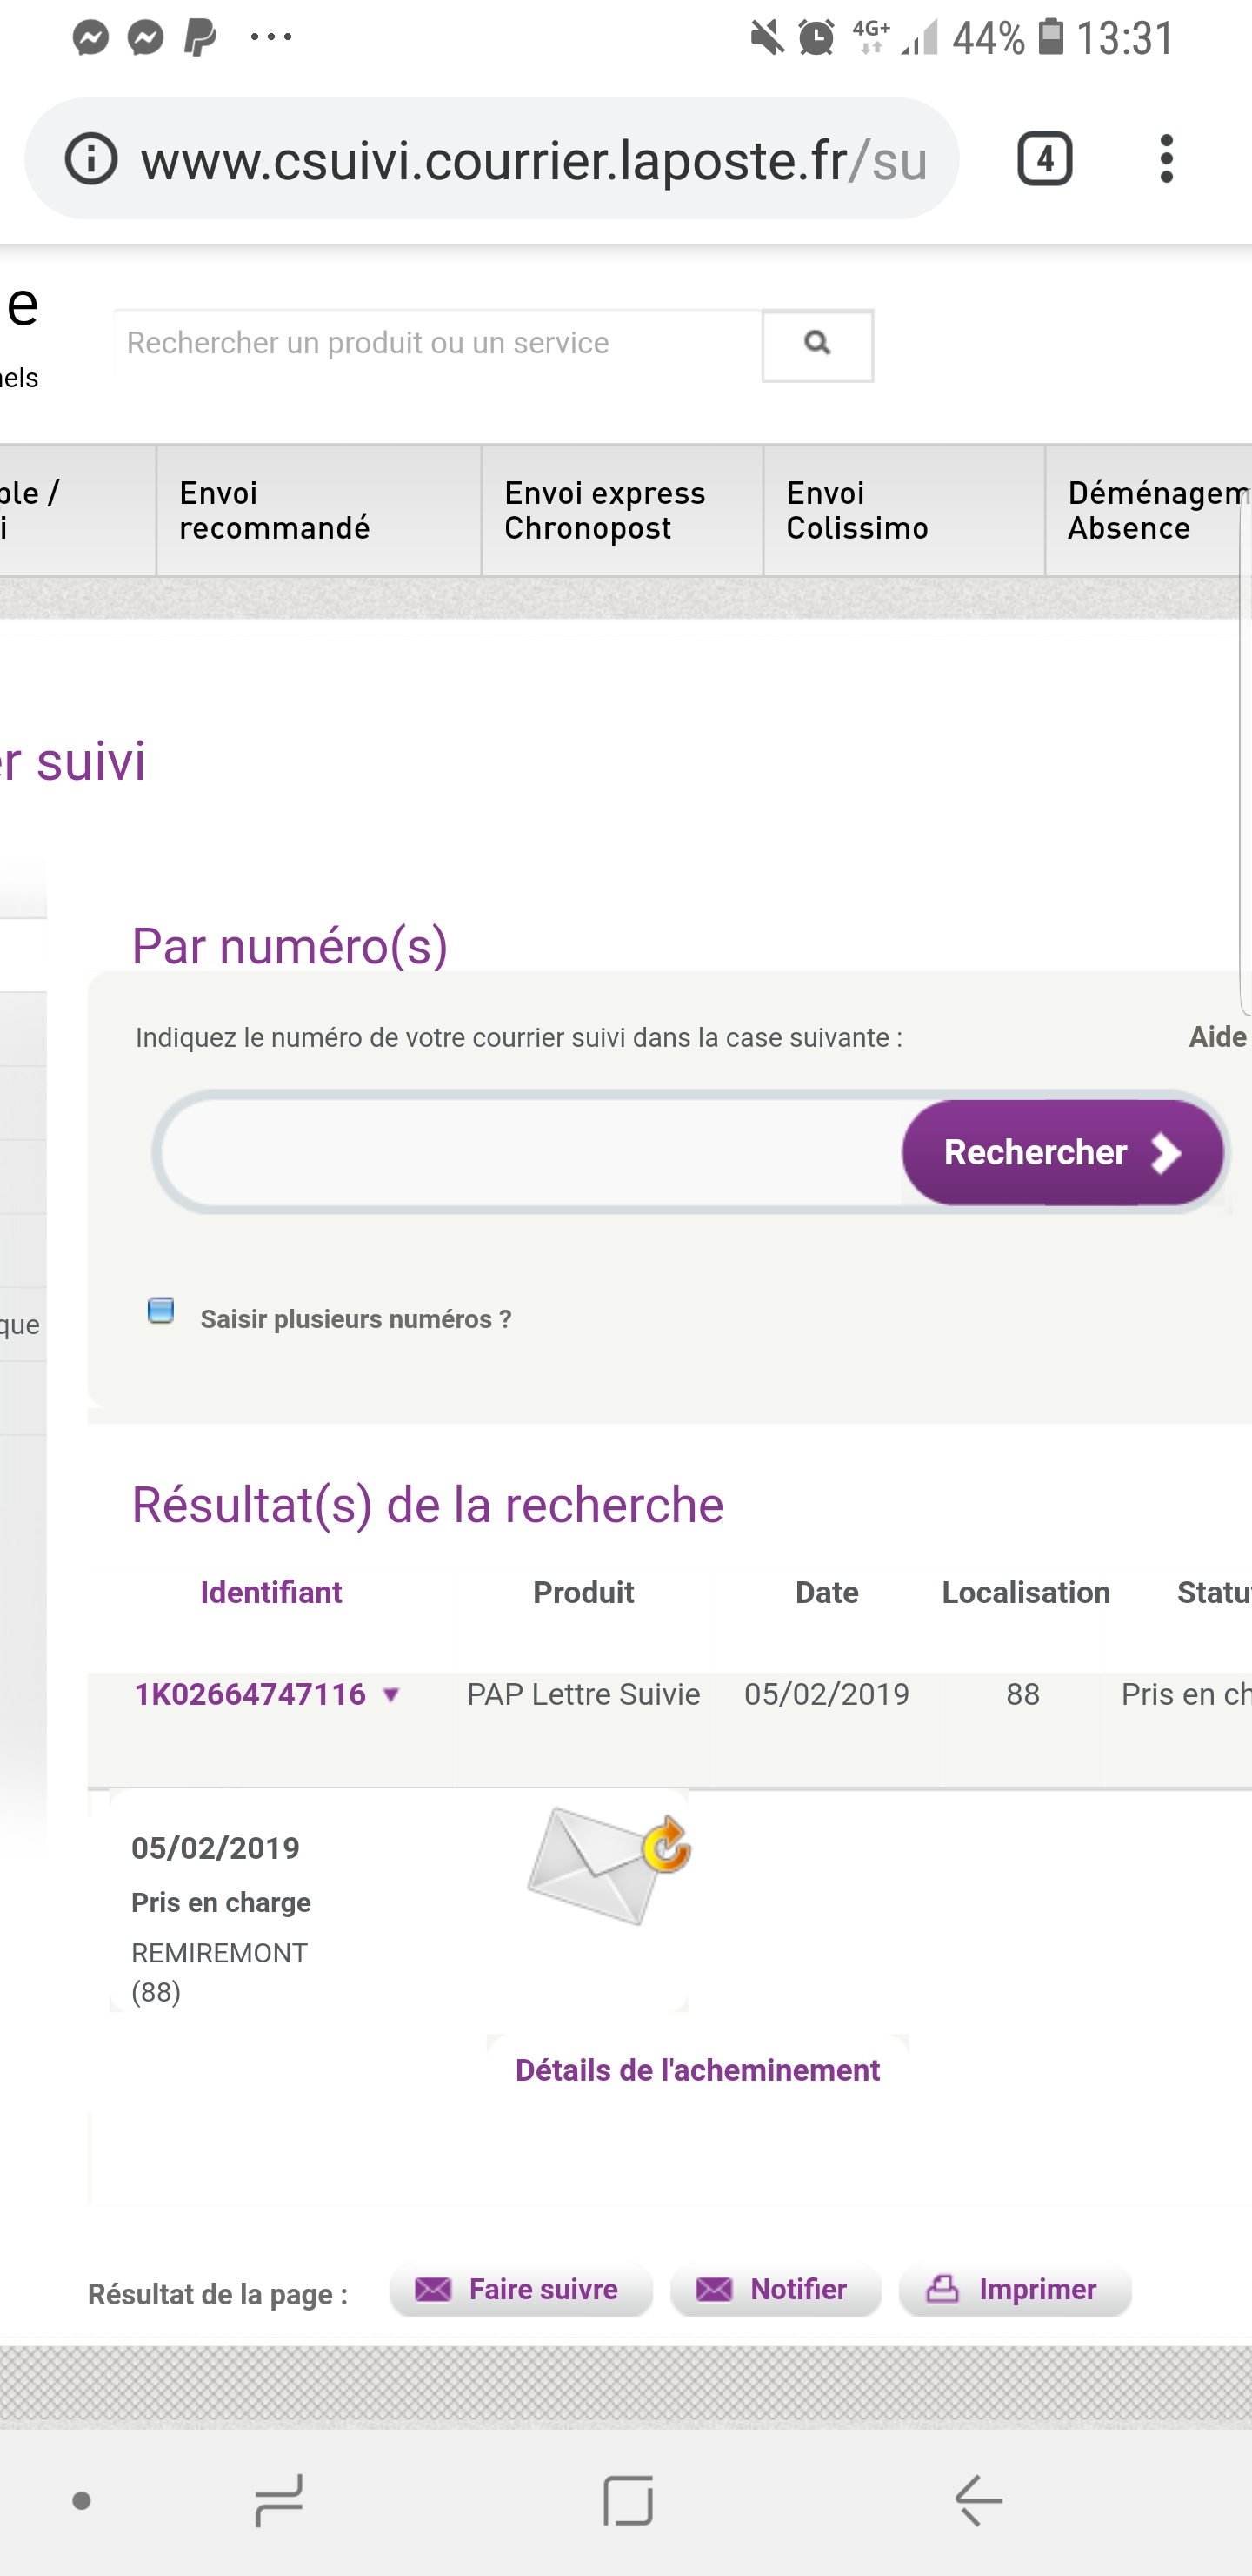Viewport: 1252px width, 2576px height.
Task: Tap the first Messenger notification icon
Action: click(x=91, y=38)
